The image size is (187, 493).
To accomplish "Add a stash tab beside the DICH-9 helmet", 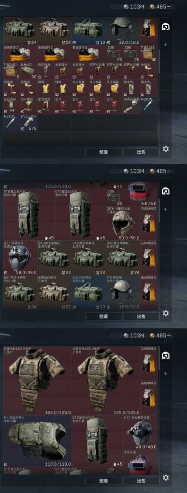I will click(165, 209).
